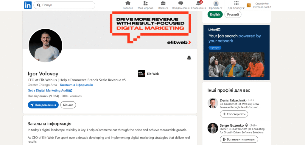Image resolution: width=305 pixels, height=145 pixels.
Task: Open the LinkedIn logo home link
Action: click(x=28, y=5)
